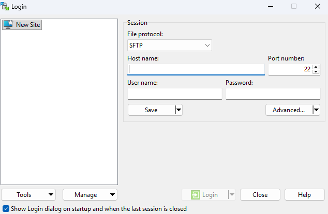The height and width of the screenshot is (214, 328).
Task: Open the Advanced settings button
Action: click(289, 110)
